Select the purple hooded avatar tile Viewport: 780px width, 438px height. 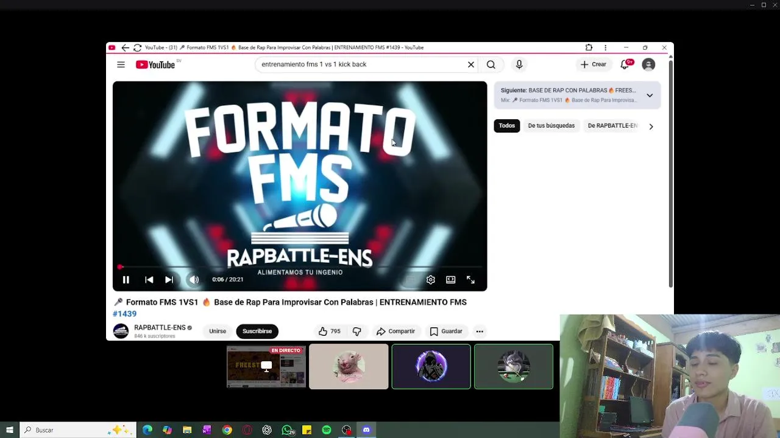click(431, 367)
